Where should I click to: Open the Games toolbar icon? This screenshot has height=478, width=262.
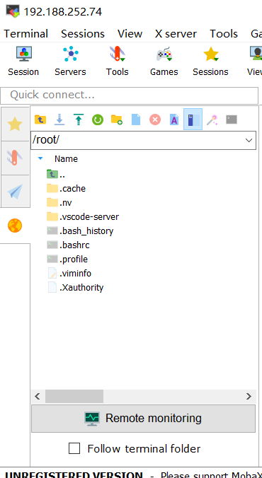(x=164, y=61)
